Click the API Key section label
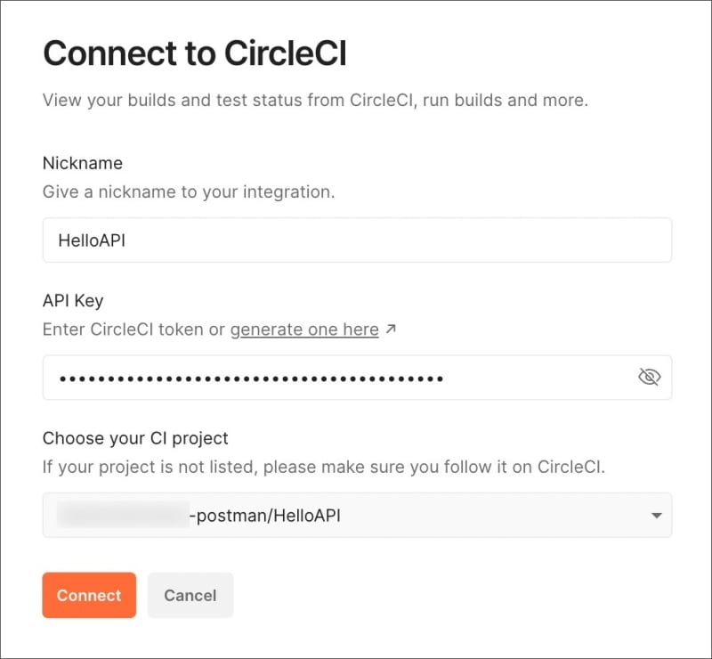 click(x=72, y=300)
